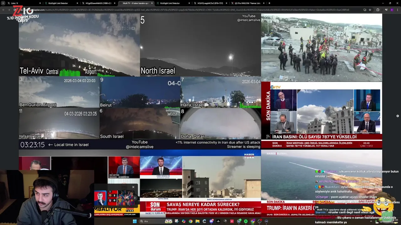Open the active Chrome profile taskbar icon
The image size is (401, 225).
pyautogui.click(x=253, y=221)
